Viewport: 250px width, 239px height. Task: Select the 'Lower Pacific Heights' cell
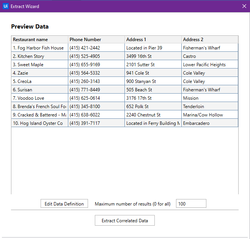click(x=210, y=64)
